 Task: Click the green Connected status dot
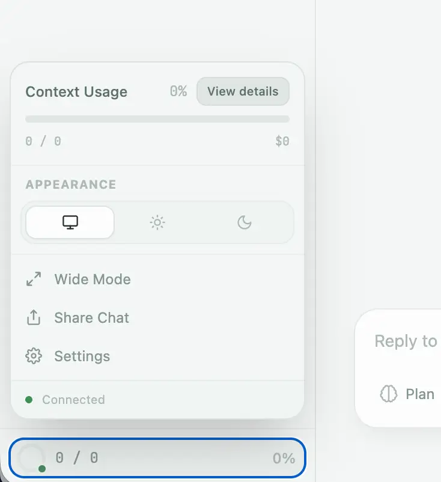pyautogui.click(x=29, y=400)
